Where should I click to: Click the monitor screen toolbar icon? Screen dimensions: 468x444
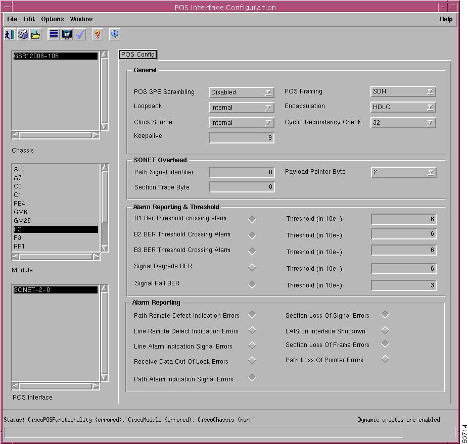coord(67,35)
